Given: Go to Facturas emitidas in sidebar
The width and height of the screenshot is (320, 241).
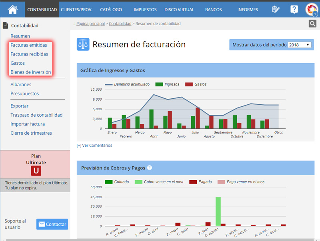Looking at the screenshot, I should 29,45.
